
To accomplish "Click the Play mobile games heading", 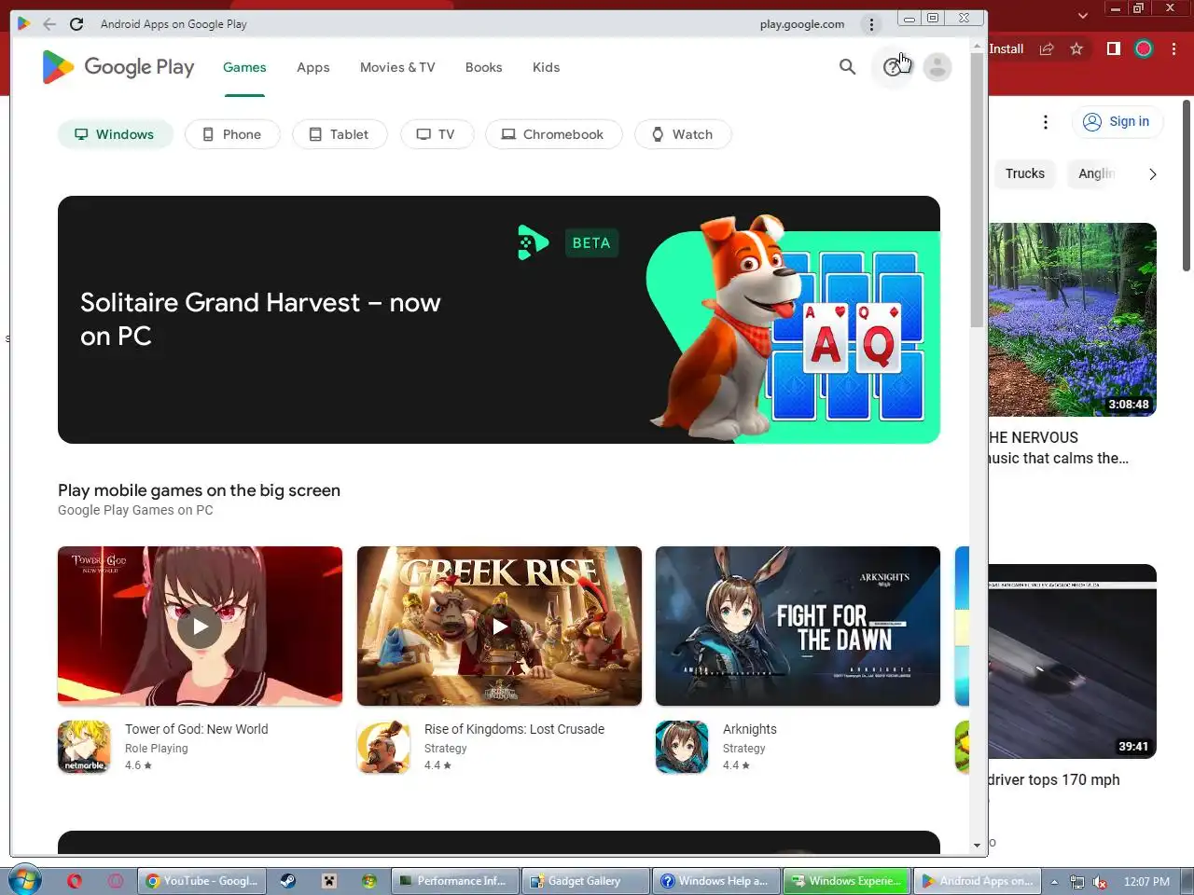I will pos(199,490).
